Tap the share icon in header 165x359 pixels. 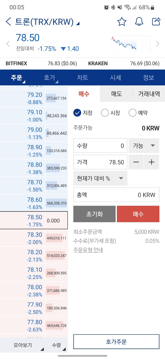[156, 21]
